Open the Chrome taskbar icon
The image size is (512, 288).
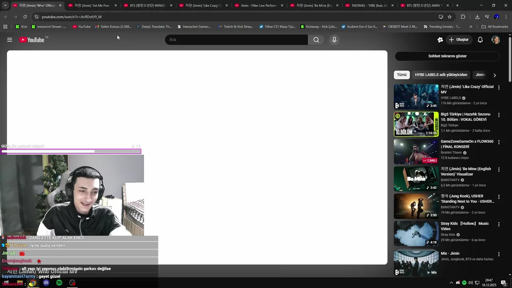(x=32, y=283)
